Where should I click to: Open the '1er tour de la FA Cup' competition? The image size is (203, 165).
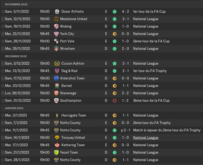[x=149, y=12]
